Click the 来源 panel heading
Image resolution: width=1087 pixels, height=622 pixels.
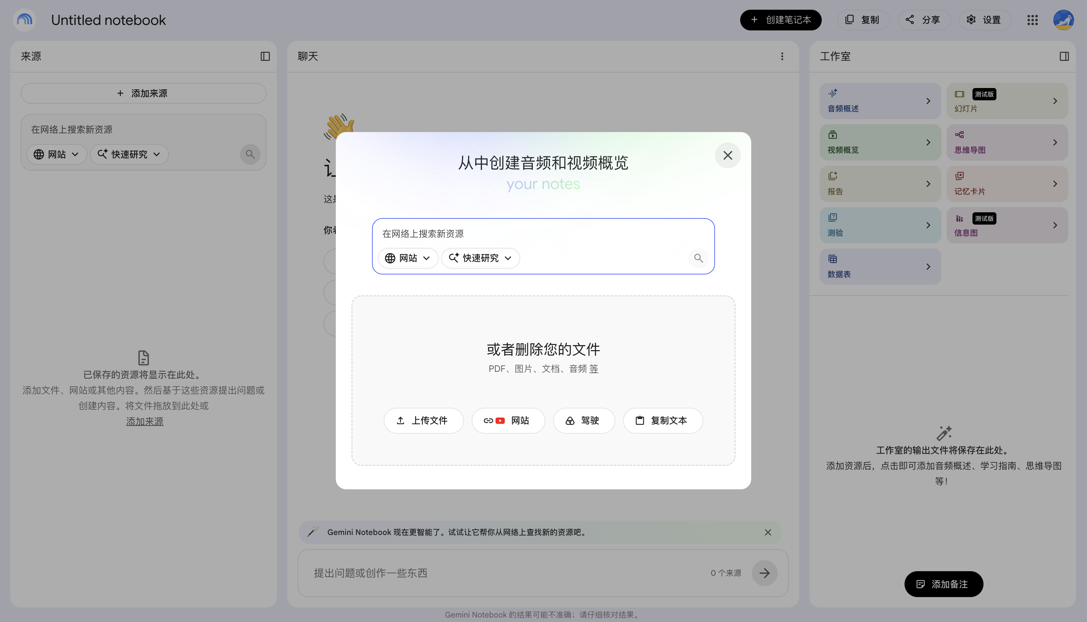point(31,56)
